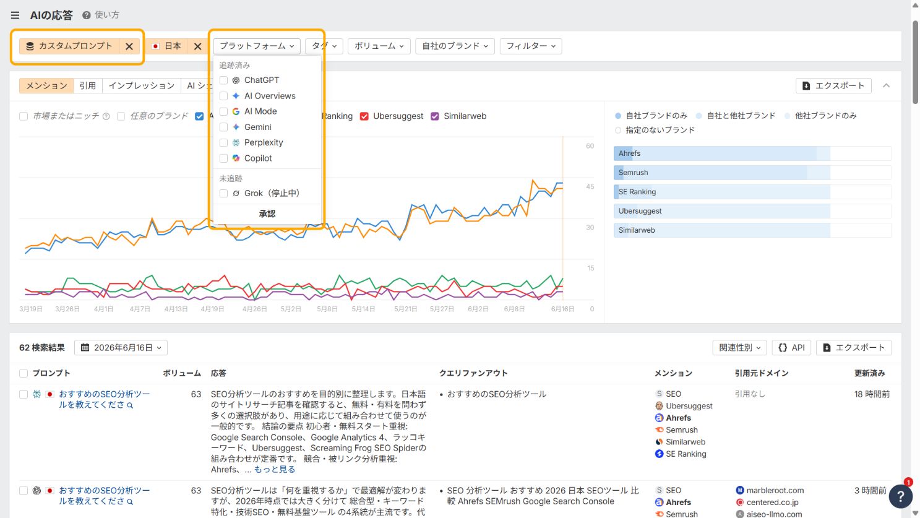Open the marbleroot.com domain link
This screenshot has width=920, height=518.
pos(775,490)
